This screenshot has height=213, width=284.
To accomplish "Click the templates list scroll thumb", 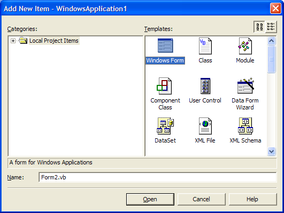I will (x=271, y=59).
